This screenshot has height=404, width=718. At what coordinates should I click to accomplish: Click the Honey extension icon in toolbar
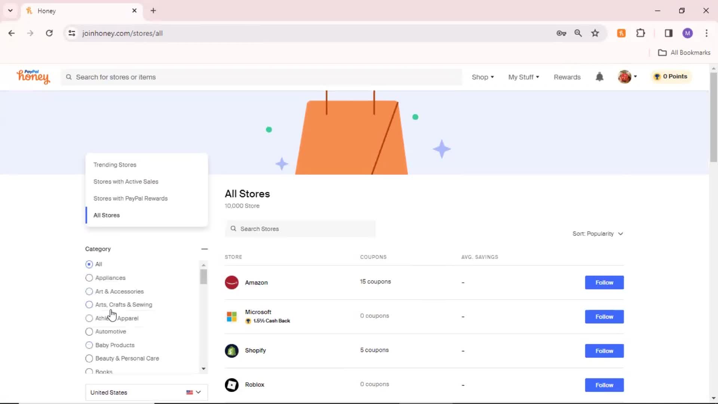[621, 33]
